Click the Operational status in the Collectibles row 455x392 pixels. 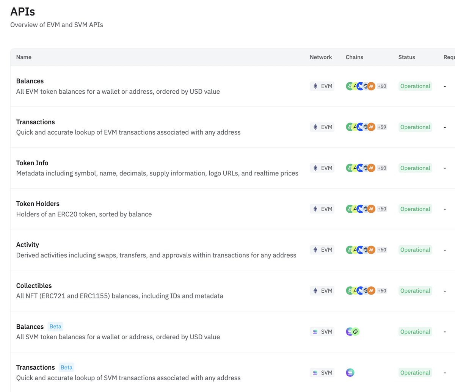tap(415, 291)
